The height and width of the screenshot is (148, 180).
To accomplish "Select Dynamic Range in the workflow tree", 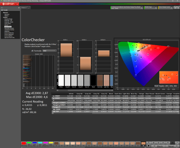I will [8, 19].
